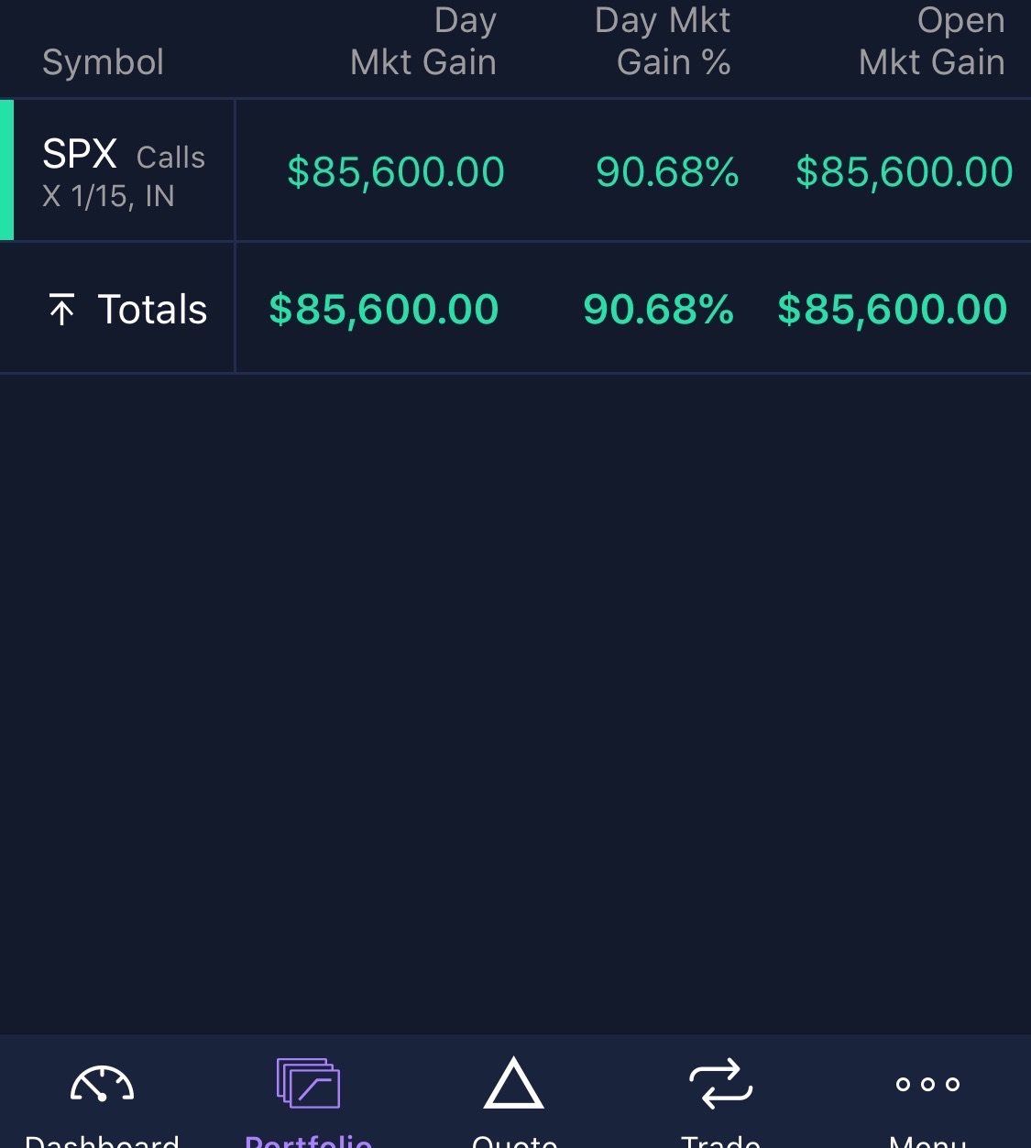Sort by Day Mkt Gain column header
Screen dimensions: 1031x1148
[x=423, y=42]
